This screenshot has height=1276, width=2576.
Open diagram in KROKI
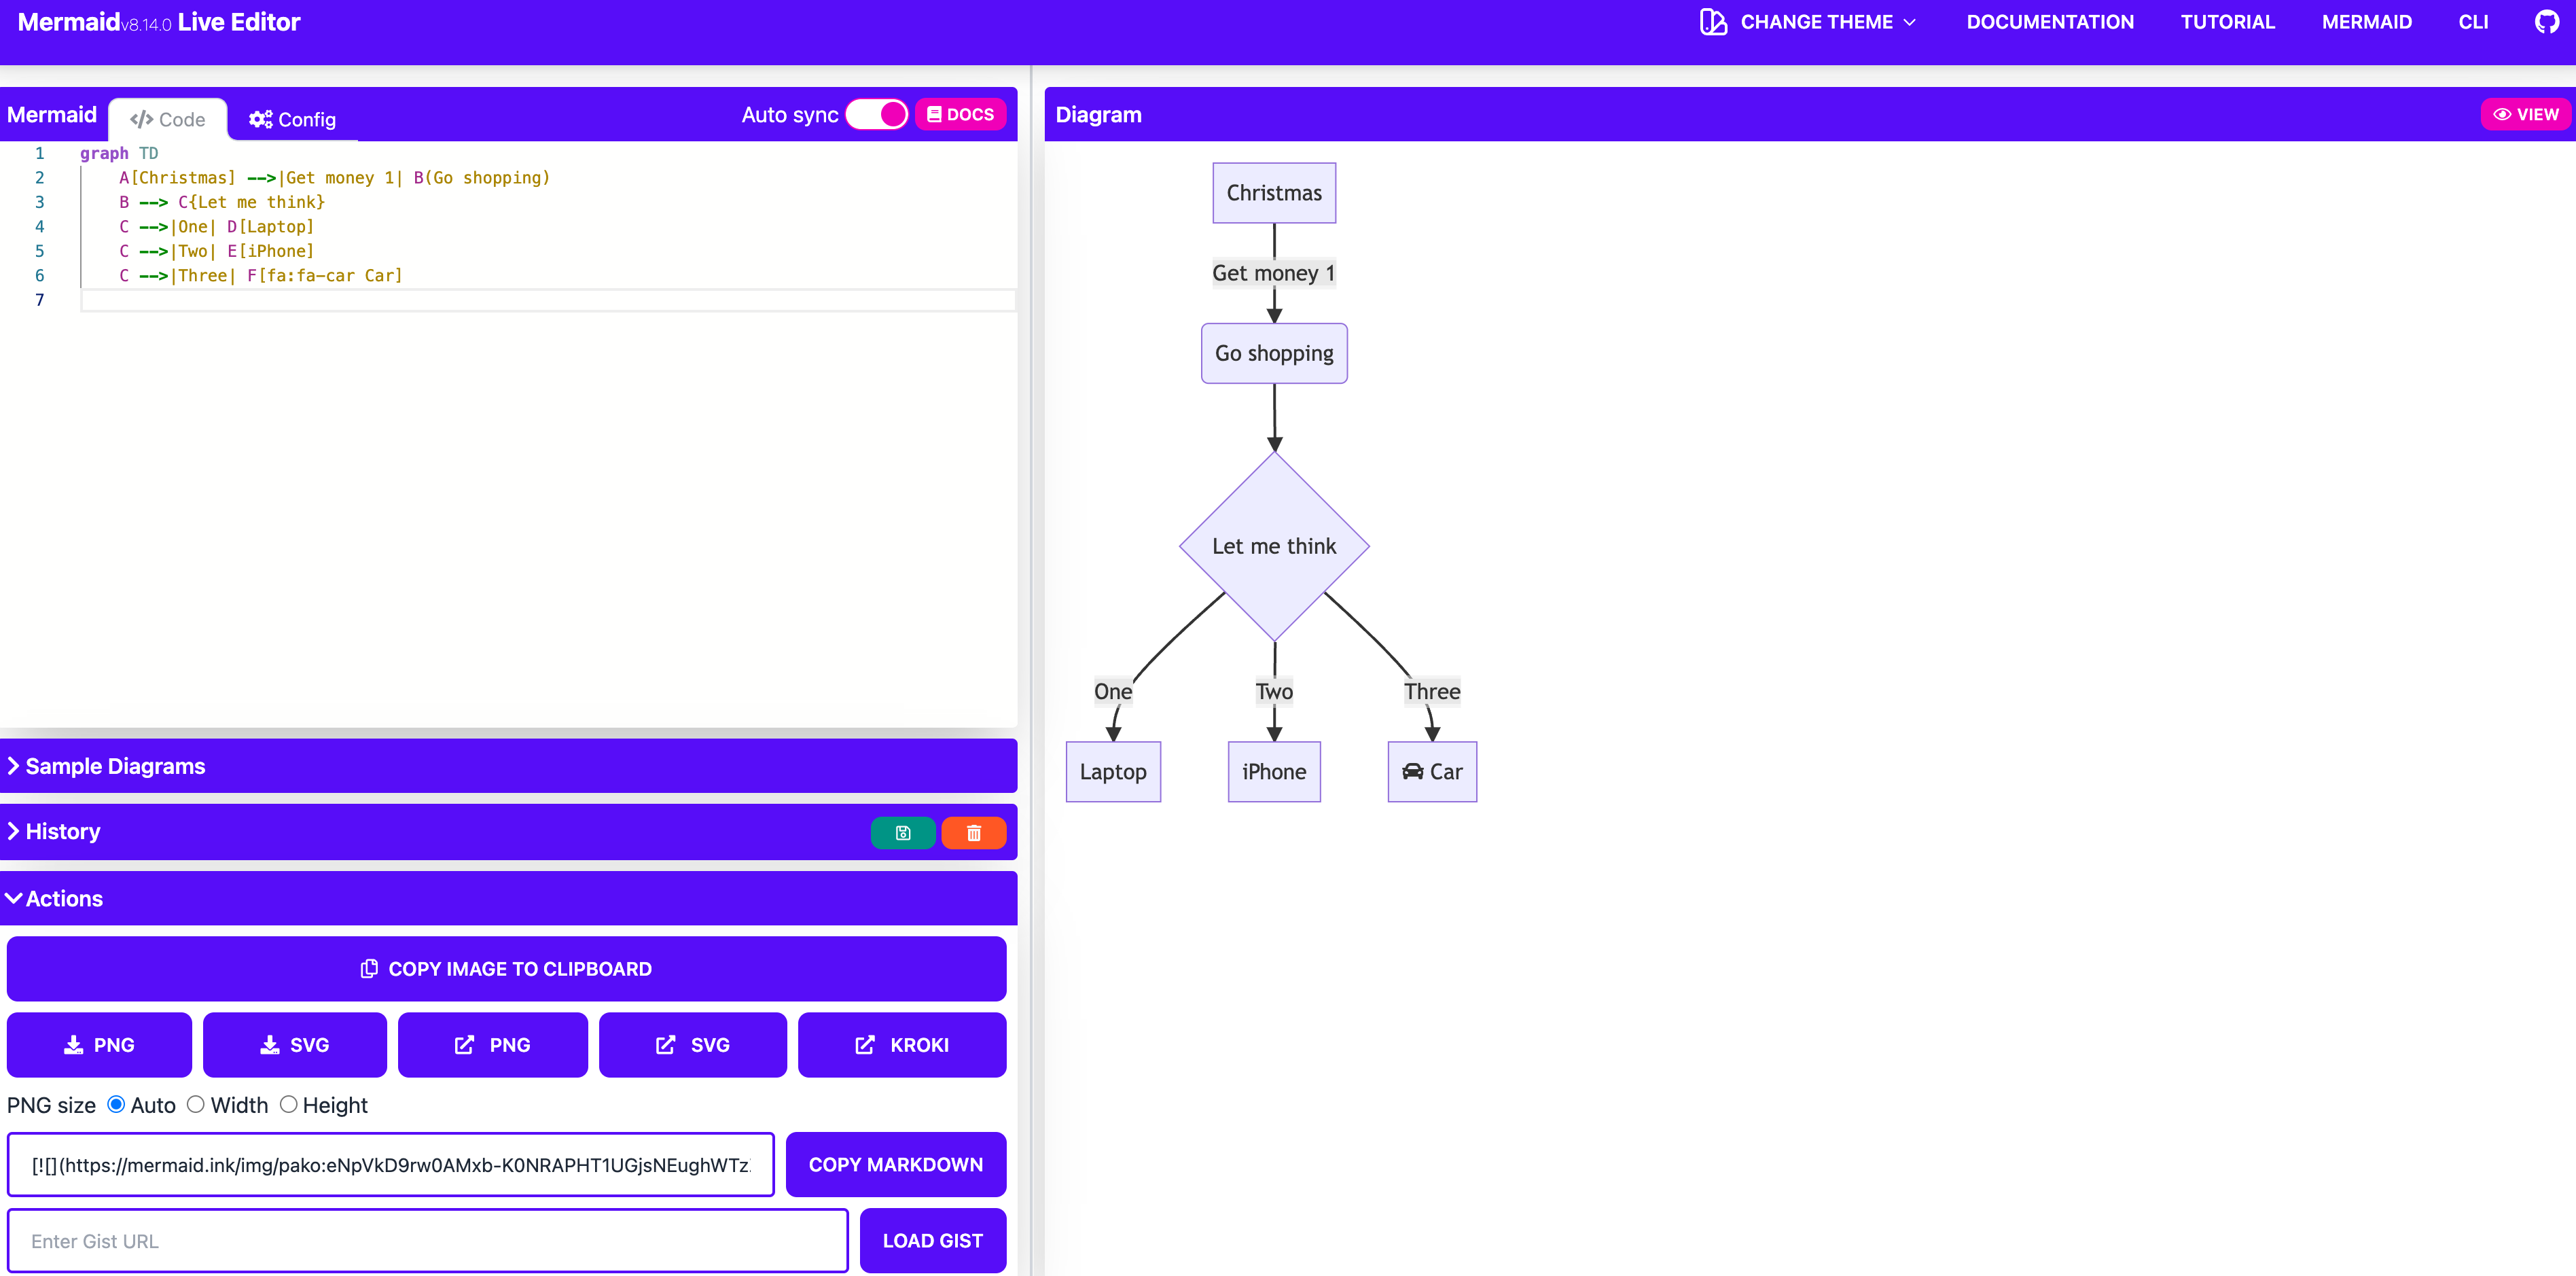tap(901, 1045)
